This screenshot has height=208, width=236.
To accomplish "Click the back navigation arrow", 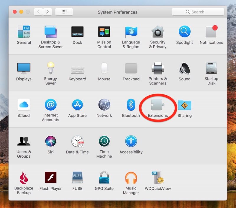I will (x=38, y=12).
